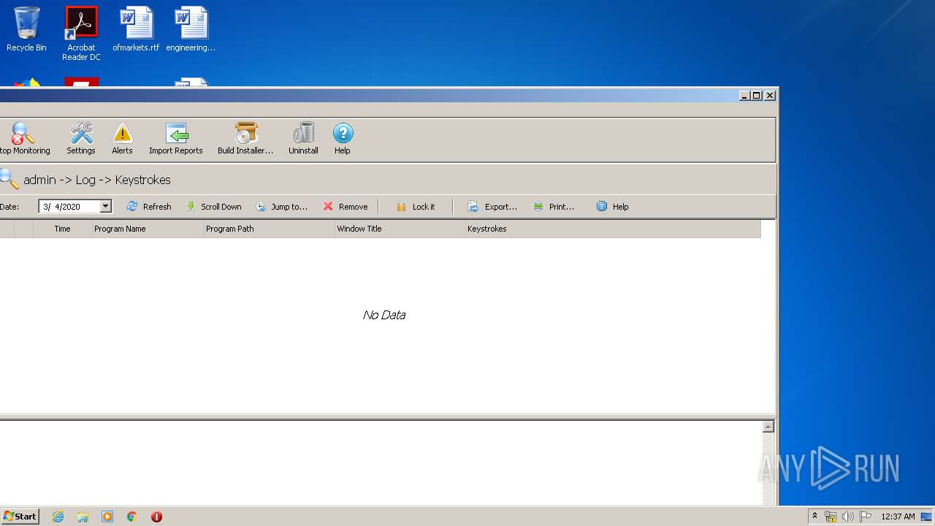935x526 pixels.
Task: Open Help in the main toolbar
Action: point(343,138)
